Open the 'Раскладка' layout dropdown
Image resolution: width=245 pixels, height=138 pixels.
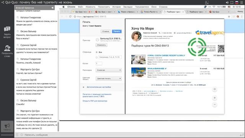[109, 70]
